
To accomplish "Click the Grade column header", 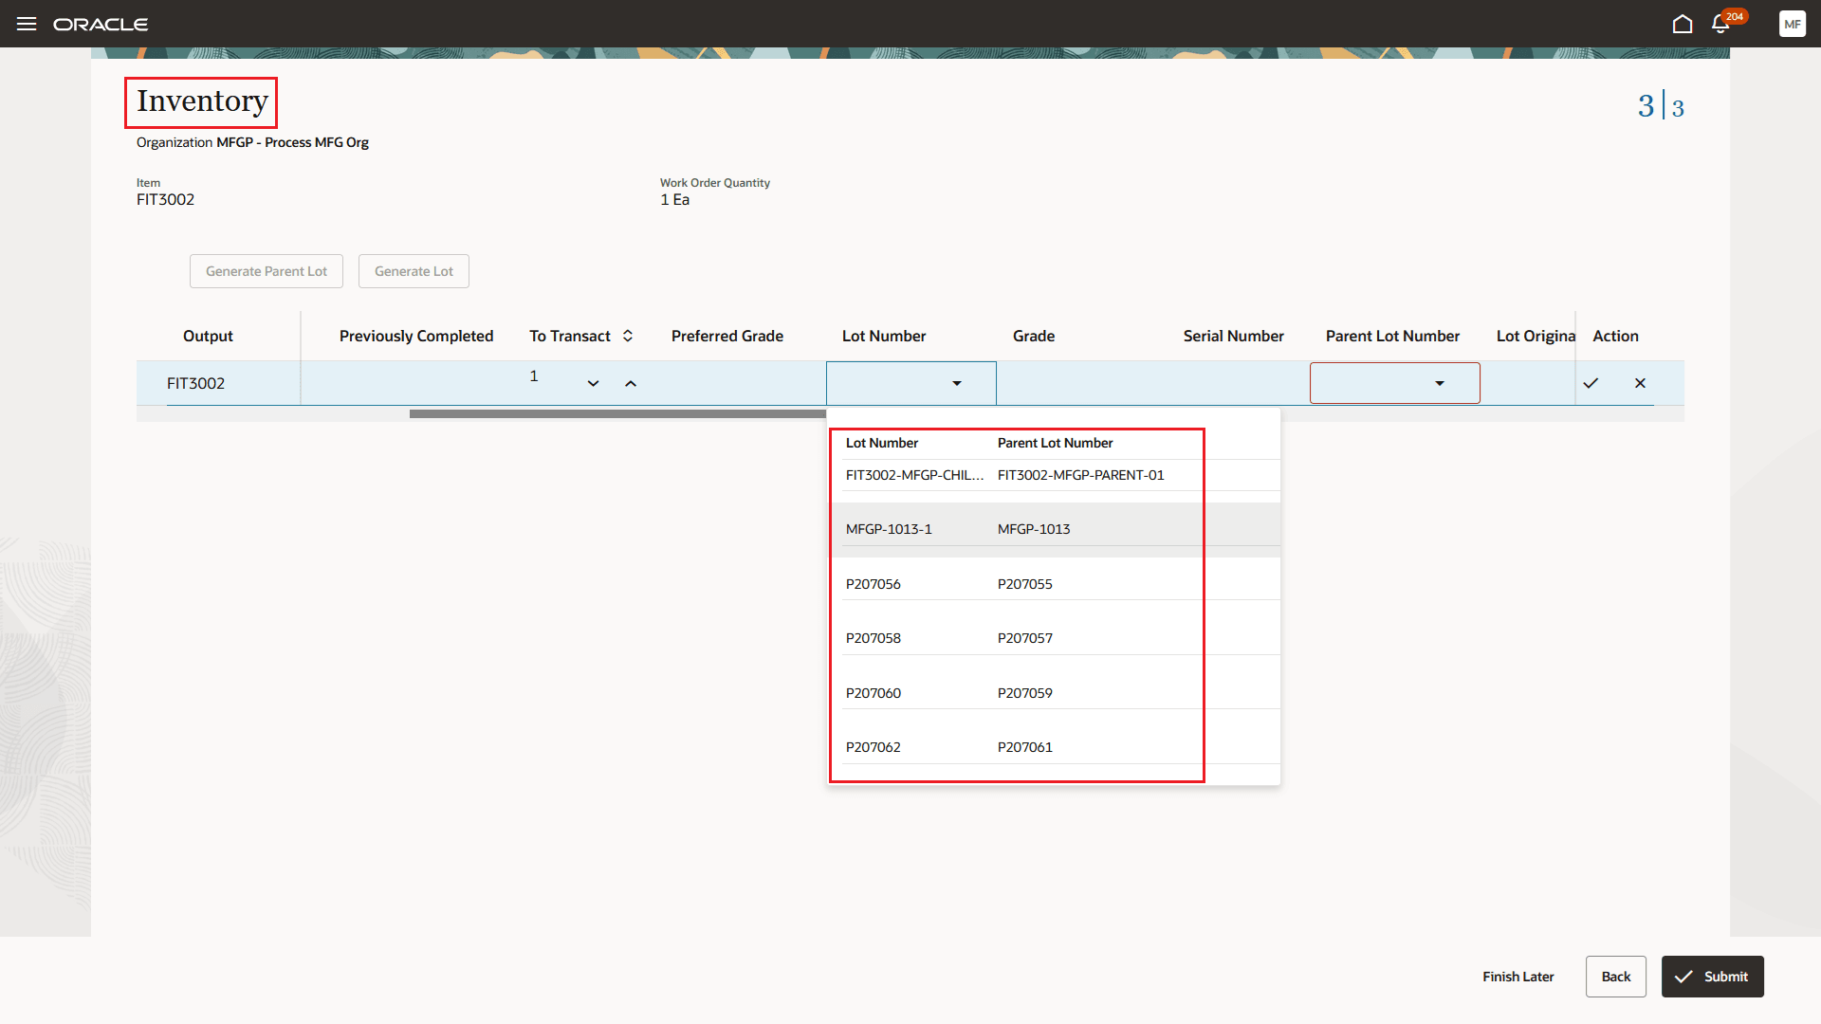I will click(1034, 336).
